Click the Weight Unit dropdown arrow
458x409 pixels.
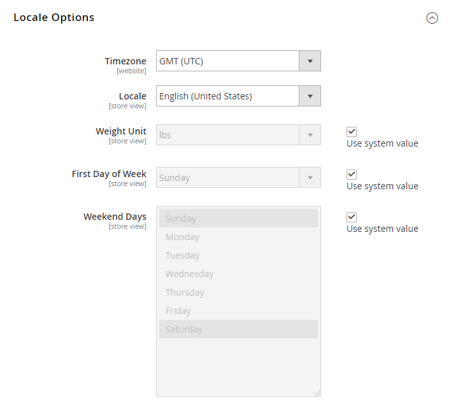[310, 135]
